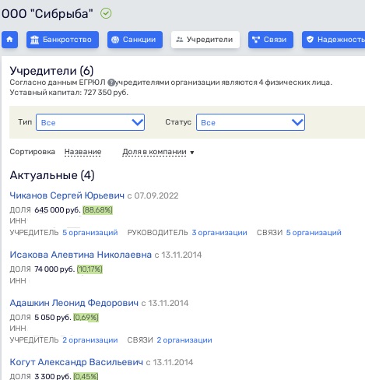Expand the Статус dropdown
This screenshot has width=365, height=380.
tap(251, 122)
